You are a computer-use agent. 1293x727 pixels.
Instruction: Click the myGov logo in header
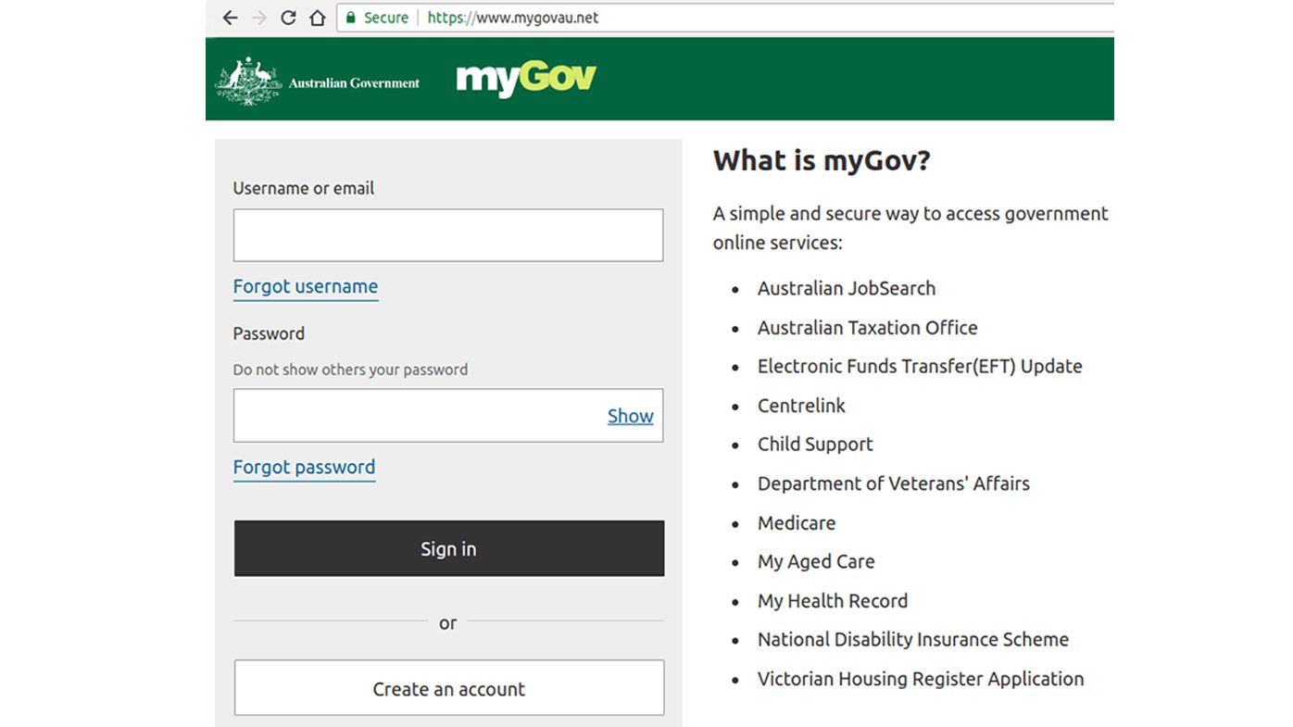pyautogui.click(x=526, y=80)
